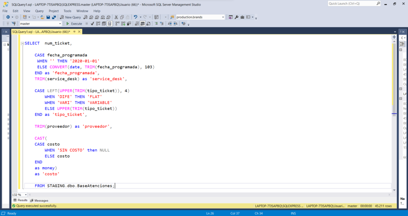Click the Parse query checkmark icon

pos(92,23)
